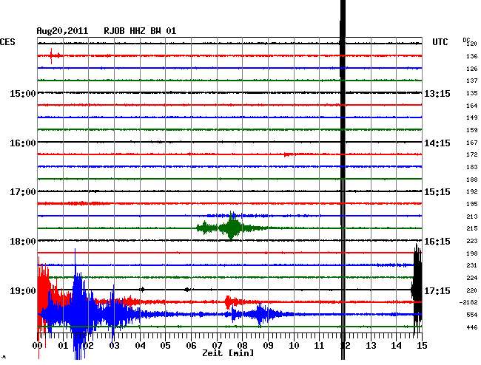Click the small red event on the 16:15 row
The image size is (481, 365).
click(x=288, y=154)
